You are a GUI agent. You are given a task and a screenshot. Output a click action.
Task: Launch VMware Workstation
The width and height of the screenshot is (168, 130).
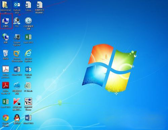17,53
